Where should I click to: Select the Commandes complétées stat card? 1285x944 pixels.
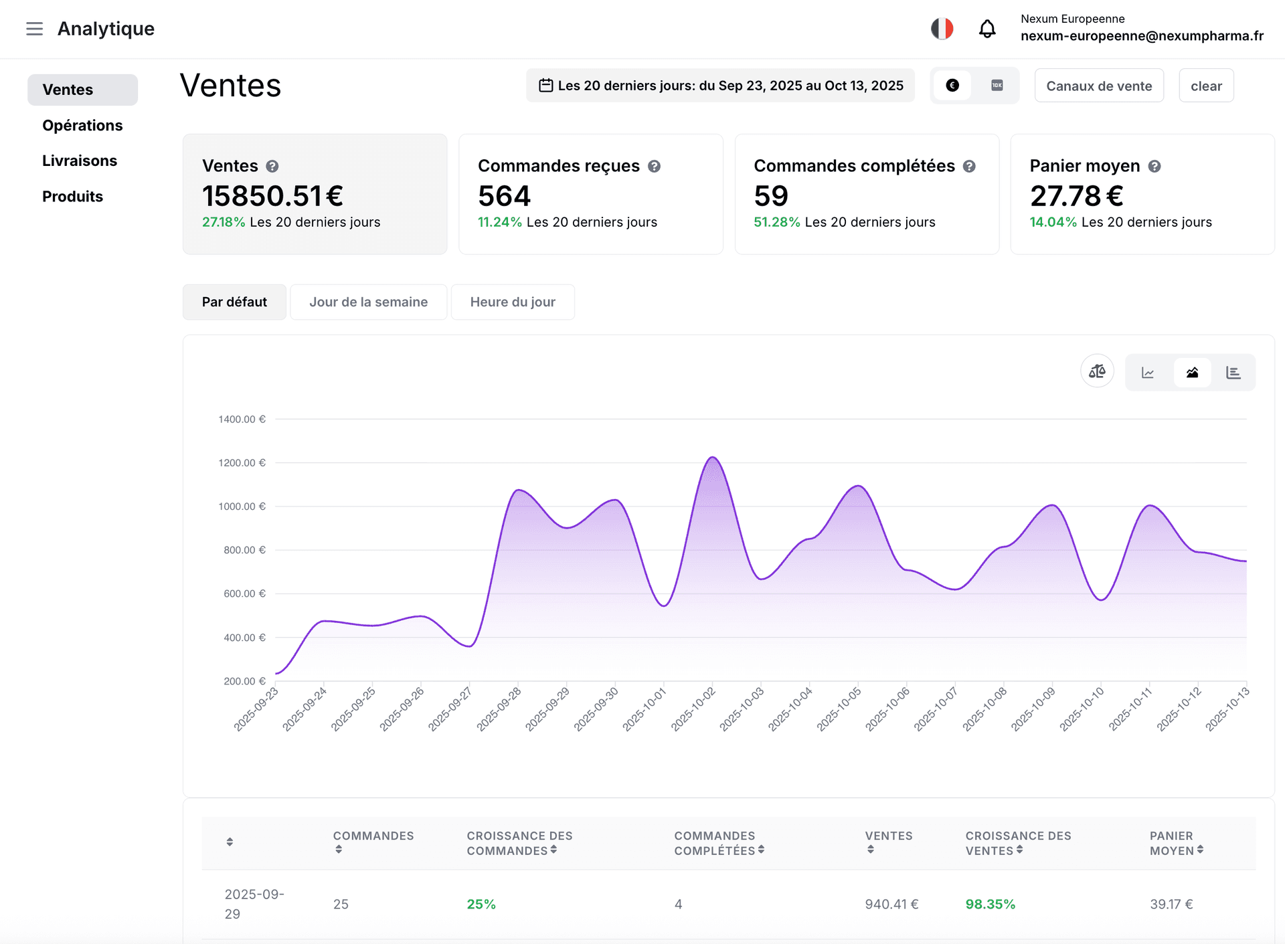click(x=866, y=194)
